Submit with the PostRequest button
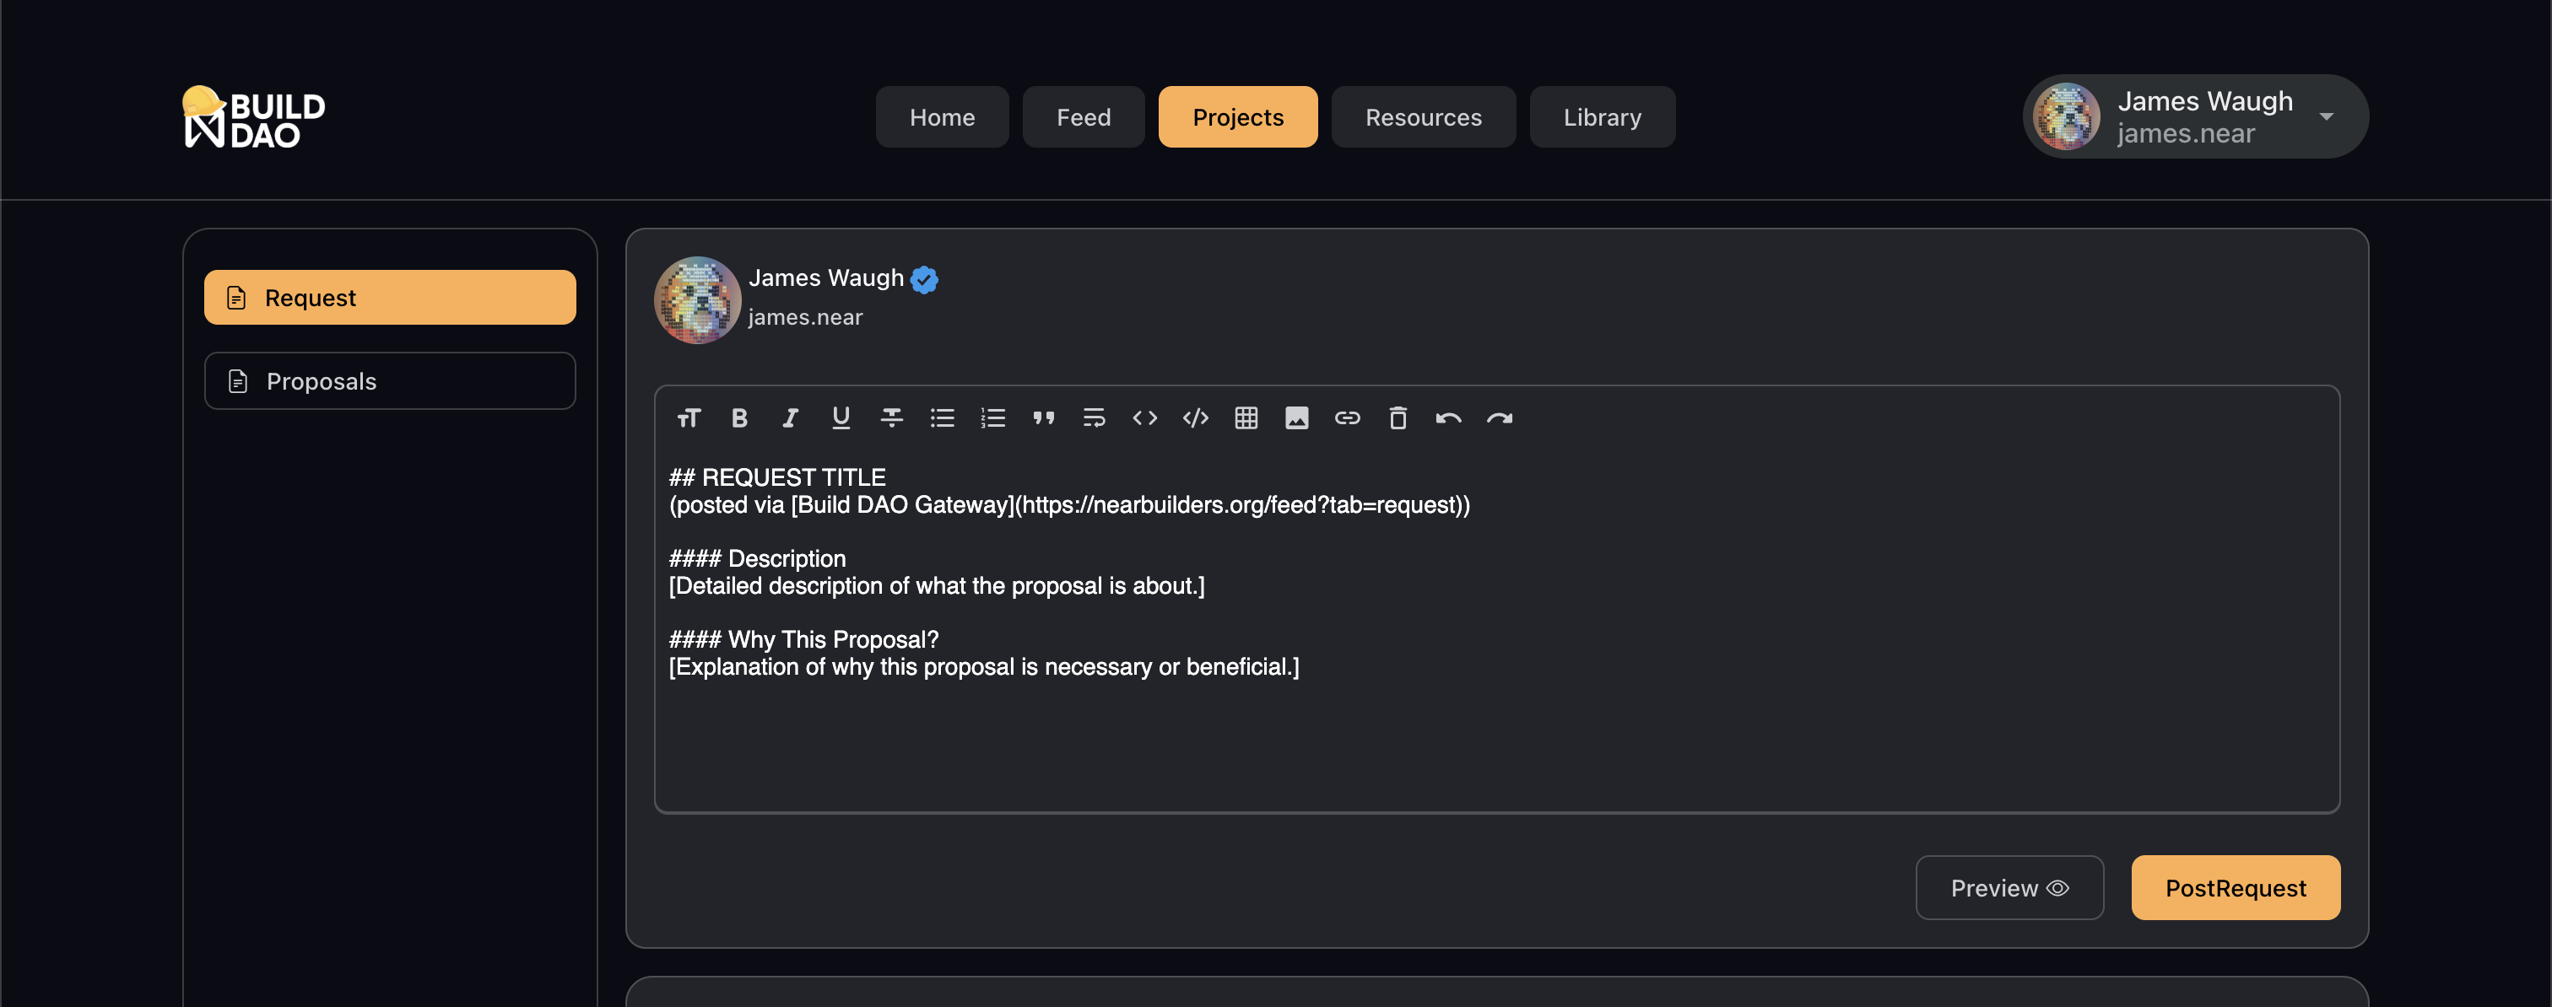Image resolution: width=2552 pixels, height=1007 pixels. [x=2235, y=887]
